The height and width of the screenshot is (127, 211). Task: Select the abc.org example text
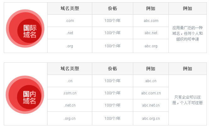[151, 46]
